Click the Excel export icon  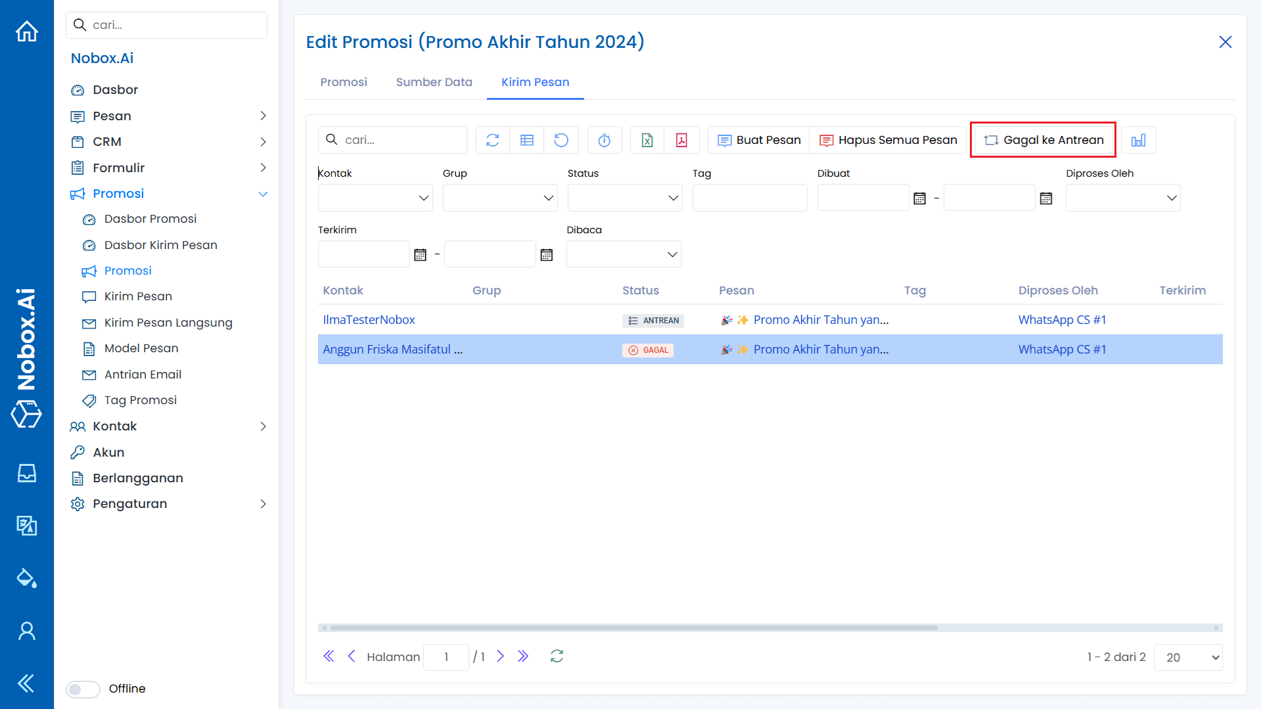[x=647, y=140]
